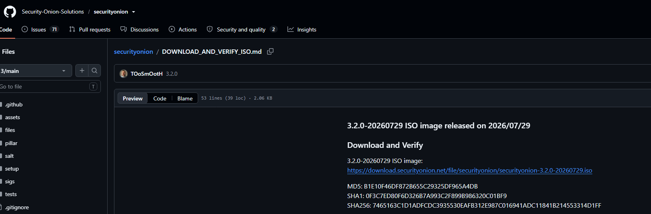Open the Pull requests tab

click(x=90, y=29)
